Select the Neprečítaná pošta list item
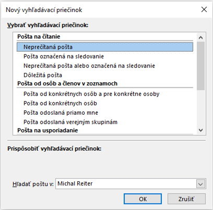Screen dimensions: 213x210 coord(48,47)
